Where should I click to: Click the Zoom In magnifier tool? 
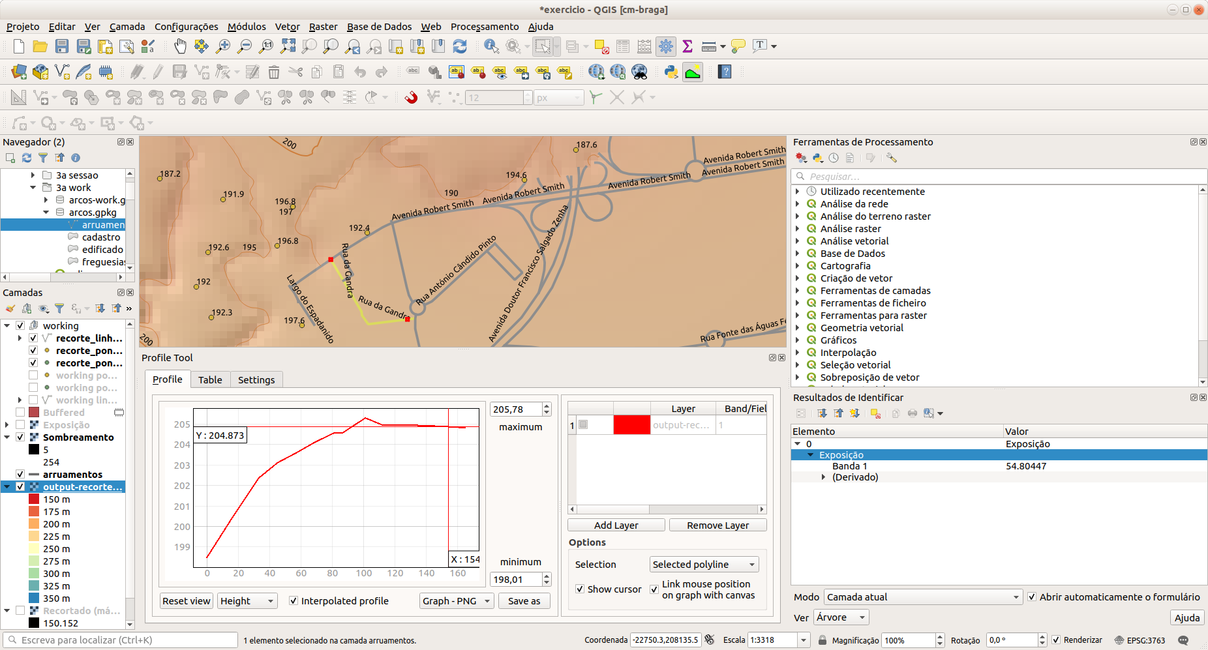pyautogui.click(x=223, y=46)
